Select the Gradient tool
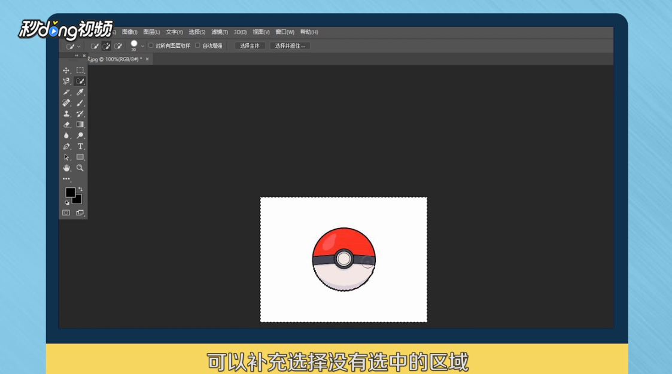The width and height of the screenshot is (672, 374). click(x=80, y=124)
